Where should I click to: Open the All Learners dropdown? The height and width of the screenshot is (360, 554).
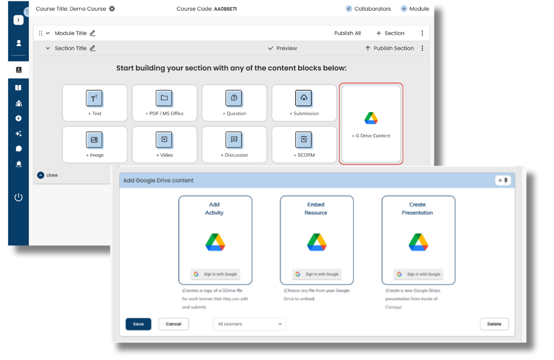(x=250, y=324)
